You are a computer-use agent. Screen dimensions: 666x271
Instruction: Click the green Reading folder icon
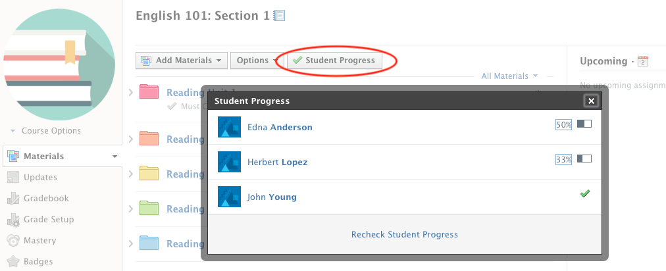pyautogui.click(x=150, y=209)
